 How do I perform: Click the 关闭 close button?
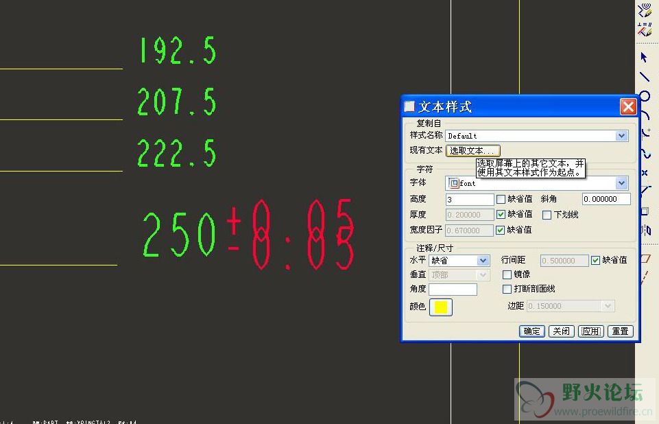pyautogui.click(x=561, y=331)
